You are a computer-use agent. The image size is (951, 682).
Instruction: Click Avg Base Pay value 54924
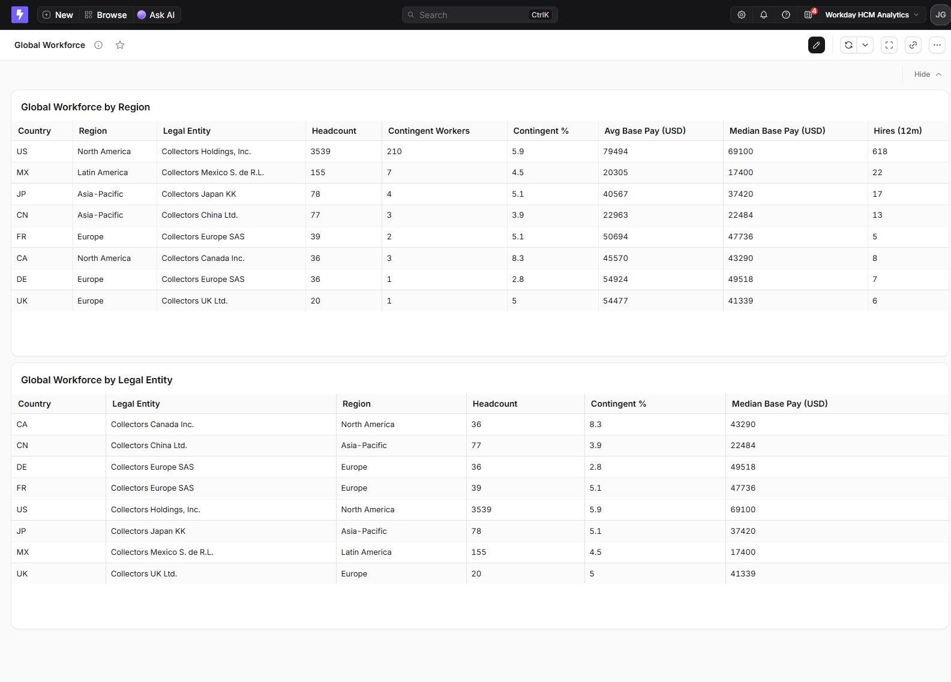pyautogui.click(x=616, y=279)
